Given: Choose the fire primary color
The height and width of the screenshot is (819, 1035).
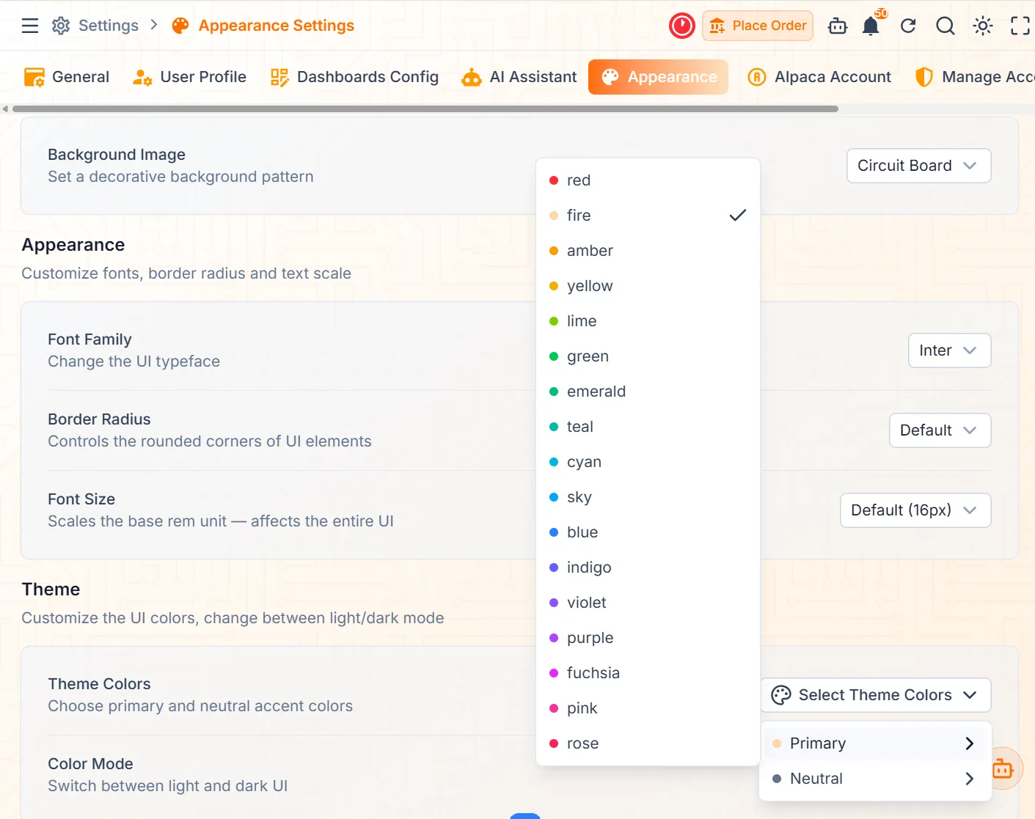Looking at the screenshot, I should (648, 216).
